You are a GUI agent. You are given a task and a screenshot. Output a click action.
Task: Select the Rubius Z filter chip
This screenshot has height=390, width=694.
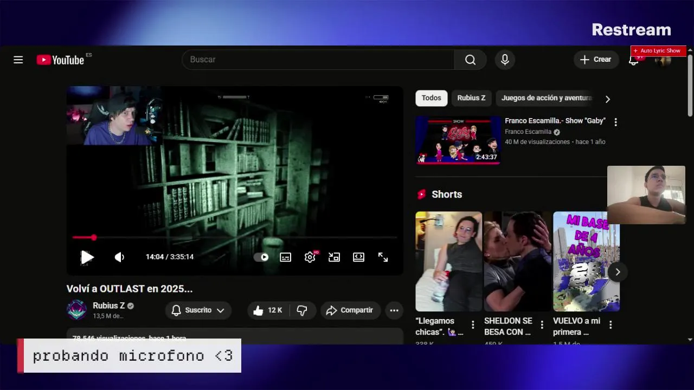point(471,98)
